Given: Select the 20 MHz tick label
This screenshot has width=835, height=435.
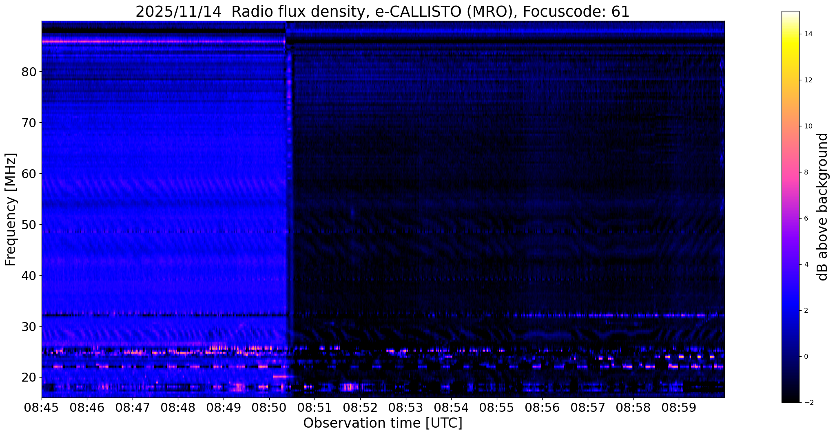Looking at the screenshot, I should pos(29,378).
